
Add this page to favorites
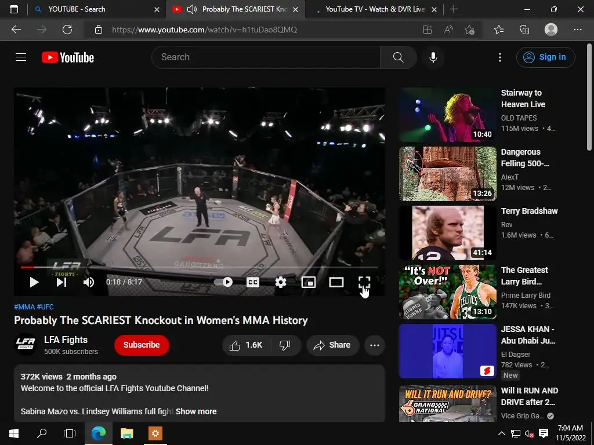[x=470, y=30]
